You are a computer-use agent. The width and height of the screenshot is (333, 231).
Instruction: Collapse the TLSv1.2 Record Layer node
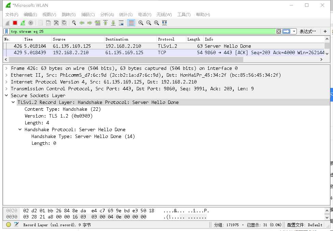(x=13, y=102)
